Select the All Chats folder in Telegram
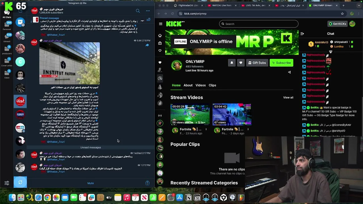363x204 pixels. pos(7,14)
